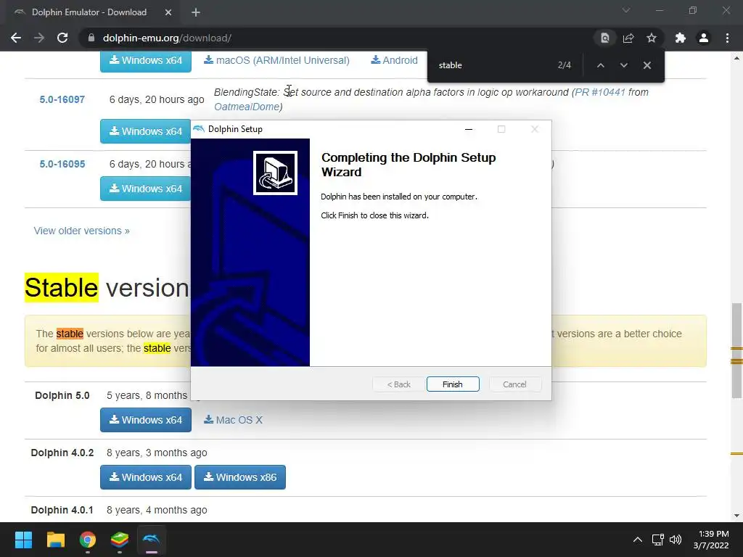The height and width of the screenshot is (557, 743).
Task: Click the Dolphin 4.0.1 version label
Action: (x=62, y=510)
